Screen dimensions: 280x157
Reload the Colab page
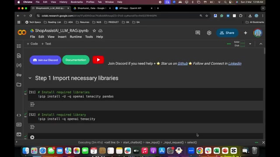coord(31,16)
